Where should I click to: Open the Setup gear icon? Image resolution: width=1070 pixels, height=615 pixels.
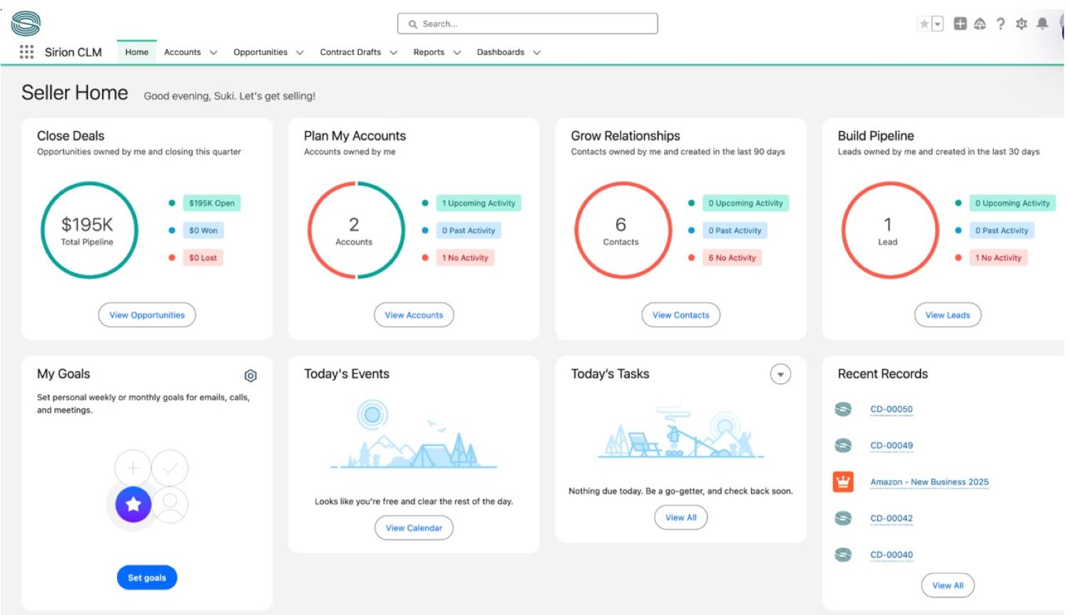1021,24
